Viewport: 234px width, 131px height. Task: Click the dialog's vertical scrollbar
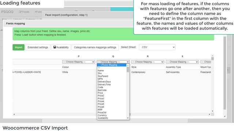pos(225,73)
